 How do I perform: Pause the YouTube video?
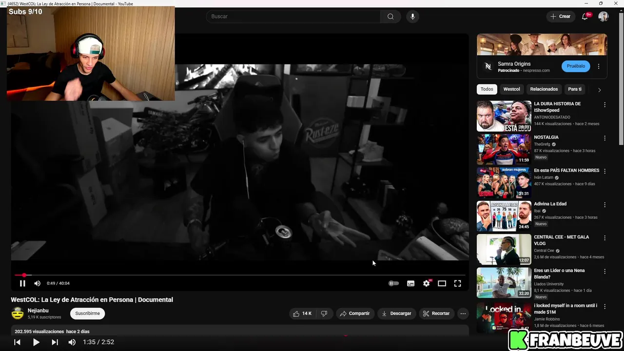(22, 283)
